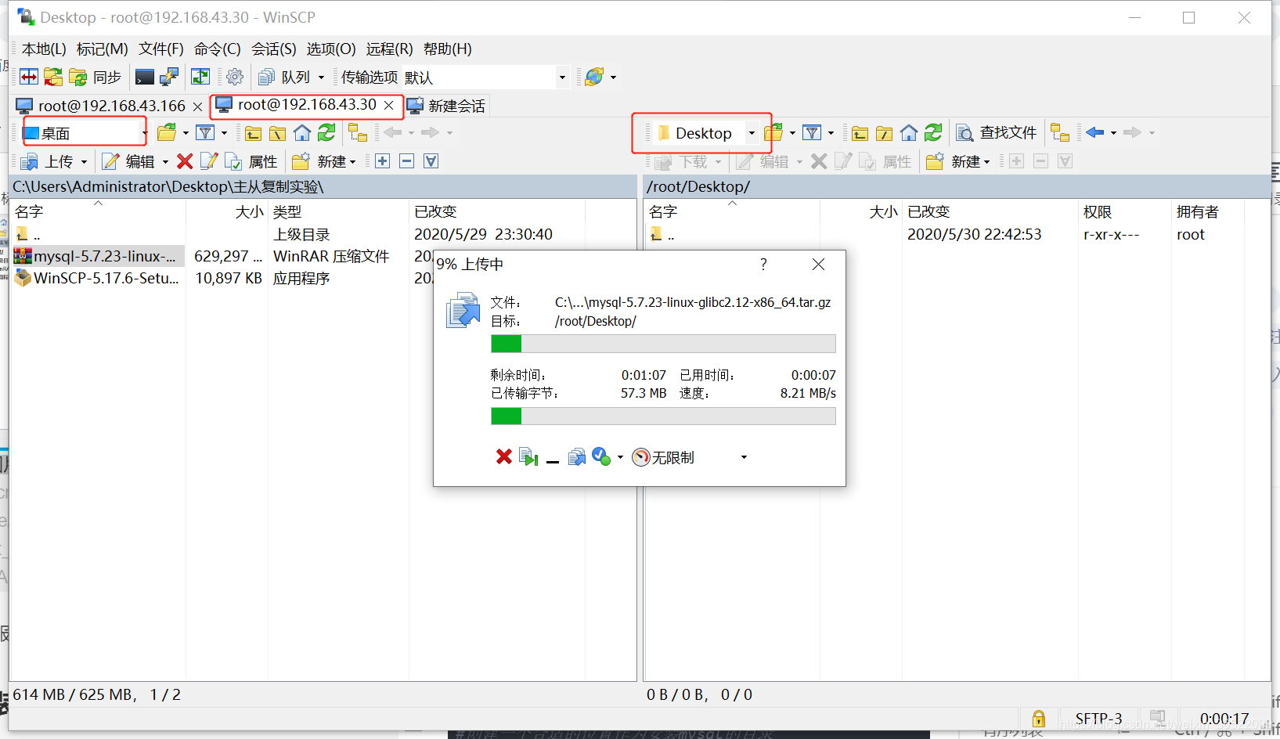Screen dimensions: 1280x739
Task: Click move to background queue icon
Action: pyautogui.click(x=577, y=456)
